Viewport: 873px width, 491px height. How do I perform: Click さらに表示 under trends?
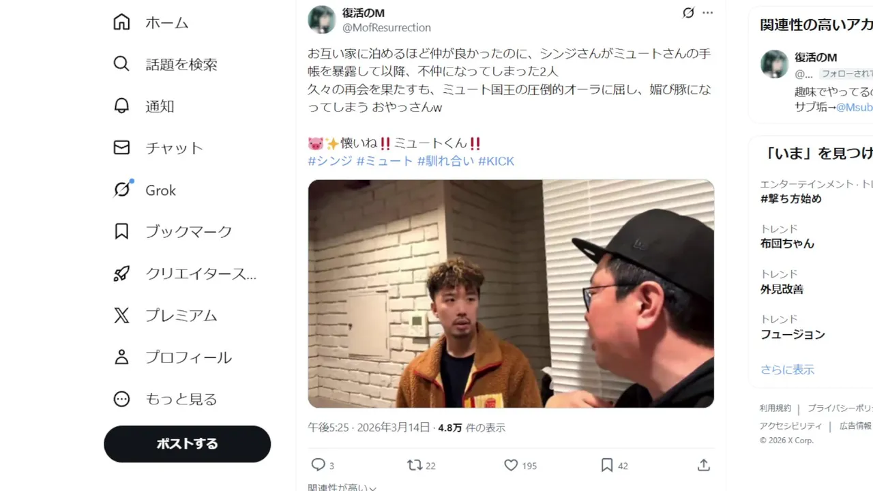[787, 370]
